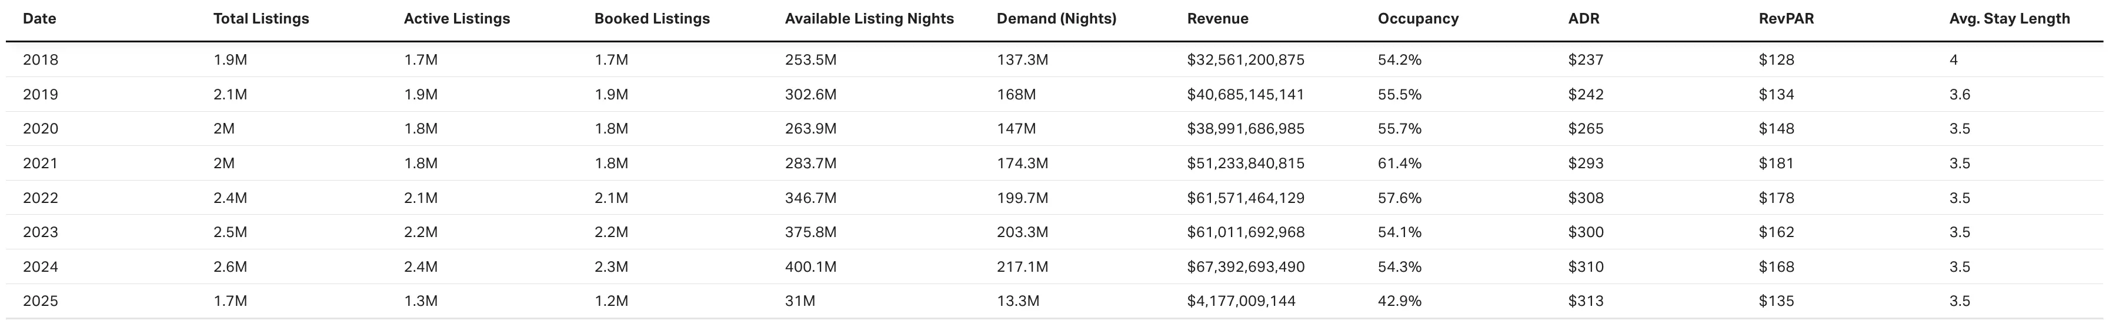Click available nights value 253.5M

[x=810, y=60]
